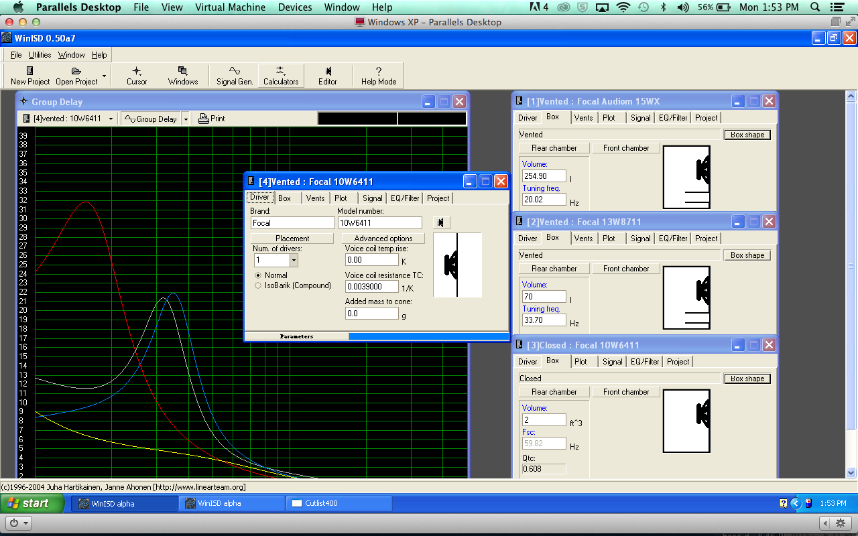Click Rear chamber button in 13W8711 window

click(x=554, y=268)
